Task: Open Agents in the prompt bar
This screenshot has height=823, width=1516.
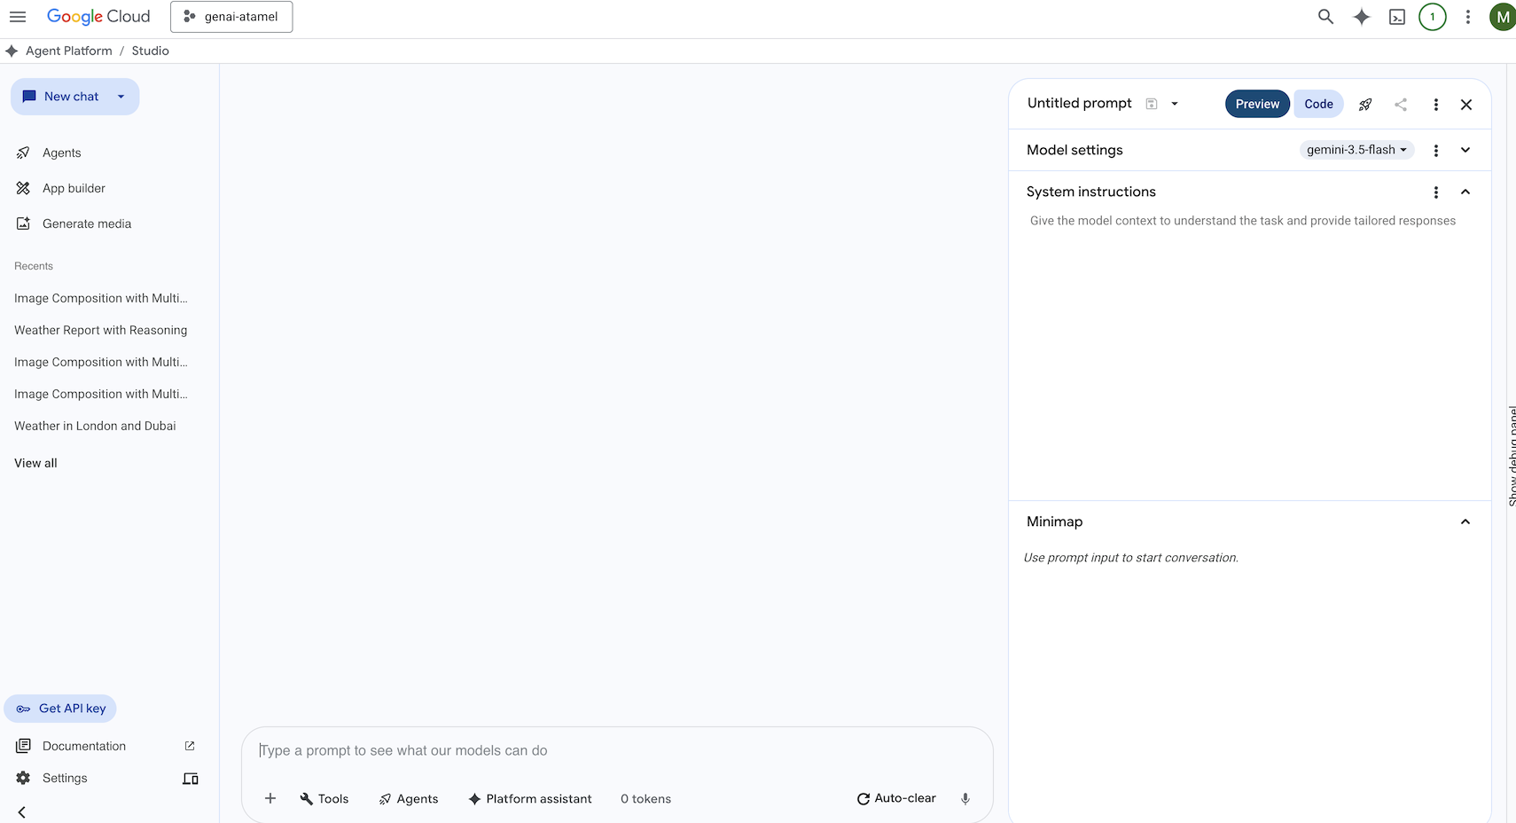Action: point(409,798)
